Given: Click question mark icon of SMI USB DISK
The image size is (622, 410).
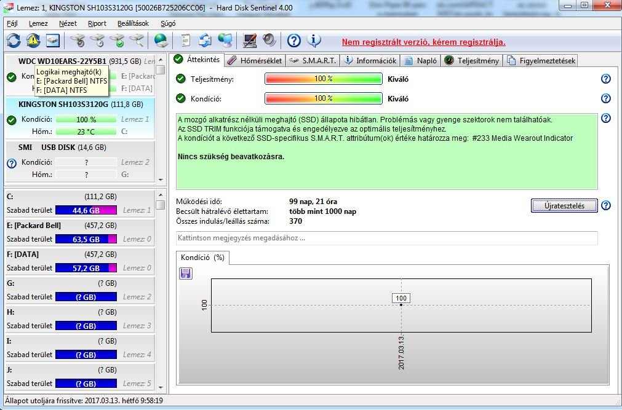Looking at the screenshot, I should [12, 163].
